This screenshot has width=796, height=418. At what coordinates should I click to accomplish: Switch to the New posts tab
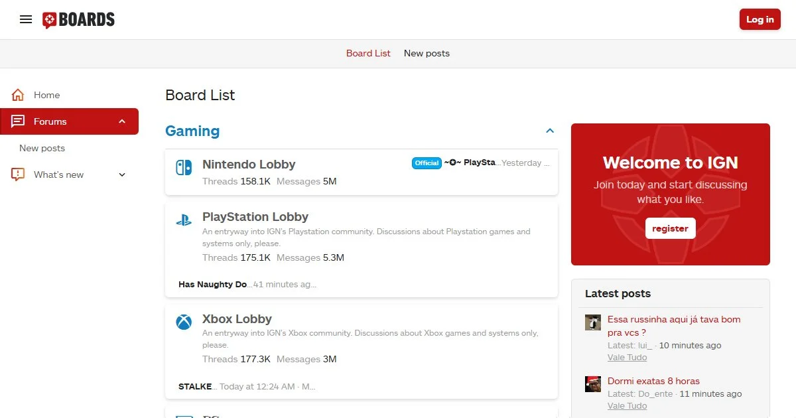point(427,53)
